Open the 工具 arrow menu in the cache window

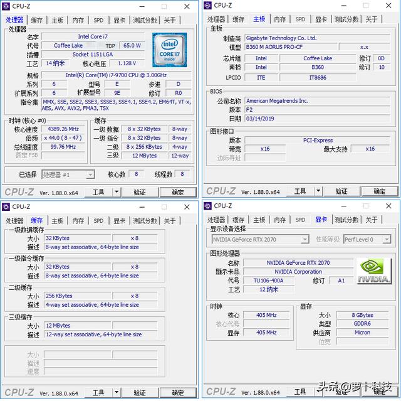point(117,392)
